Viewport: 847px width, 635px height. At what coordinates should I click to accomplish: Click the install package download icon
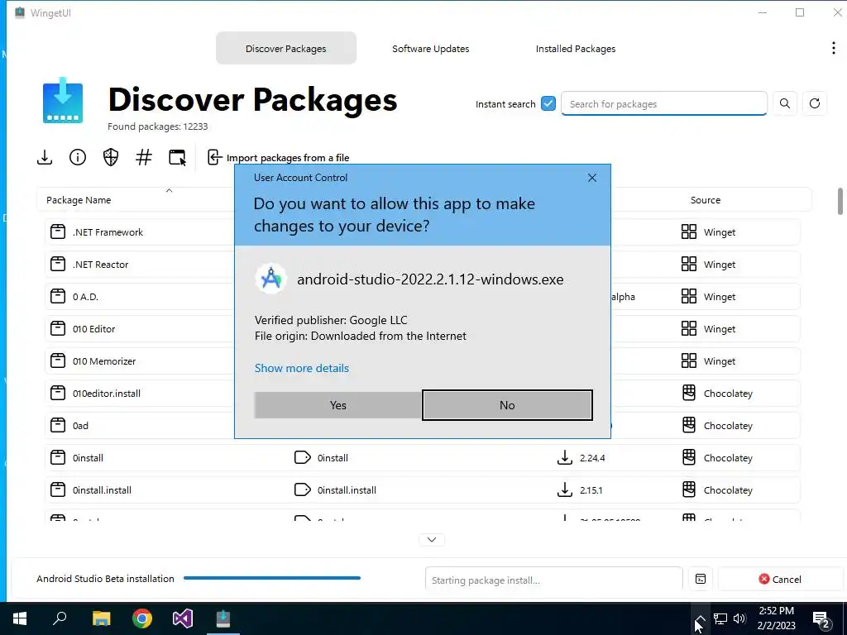point(45,157)
